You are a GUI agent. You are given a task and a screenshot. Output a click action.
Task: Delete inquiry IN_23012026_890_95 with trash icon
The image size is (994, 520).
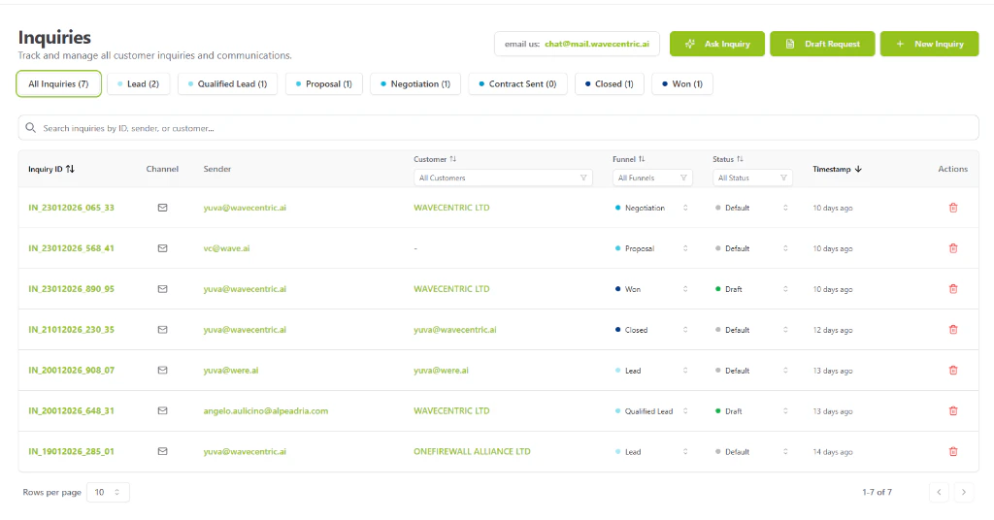click(953, 289)
